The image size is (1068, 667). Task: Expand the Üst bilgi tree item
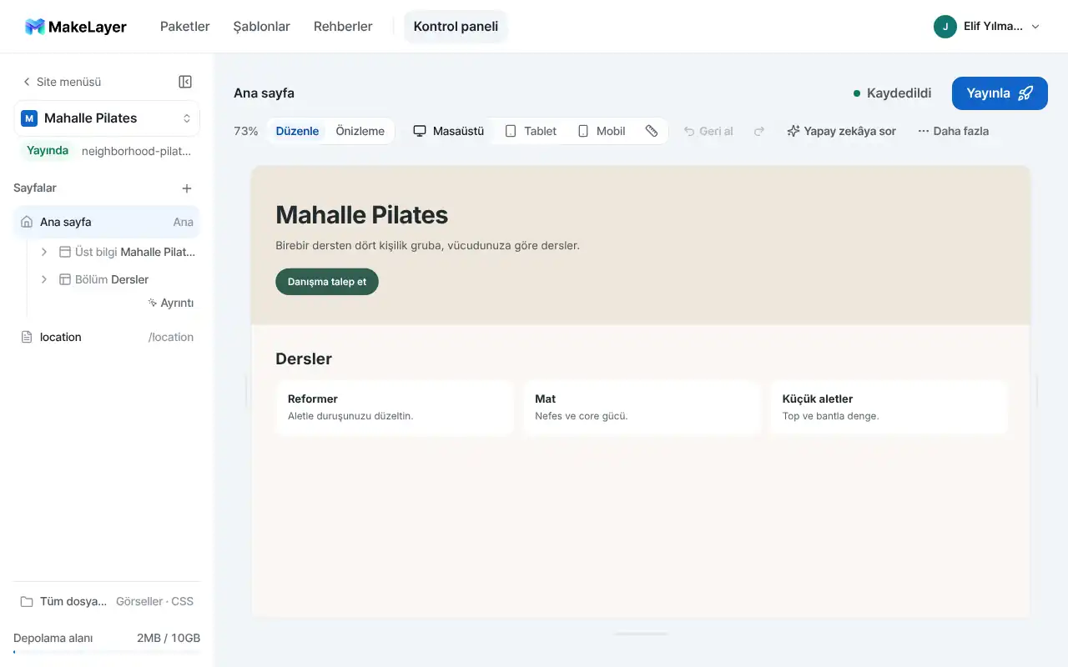pyautogui.click(x=44, y=252)
